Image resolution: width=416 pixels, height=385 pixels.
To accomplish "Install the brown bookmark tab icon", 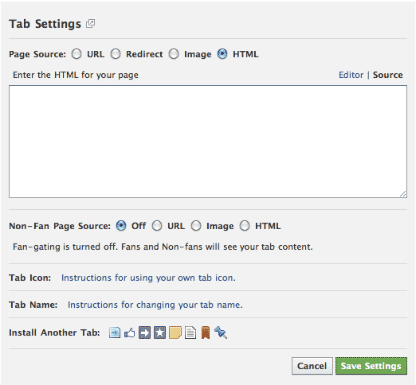I will point(206,332).
